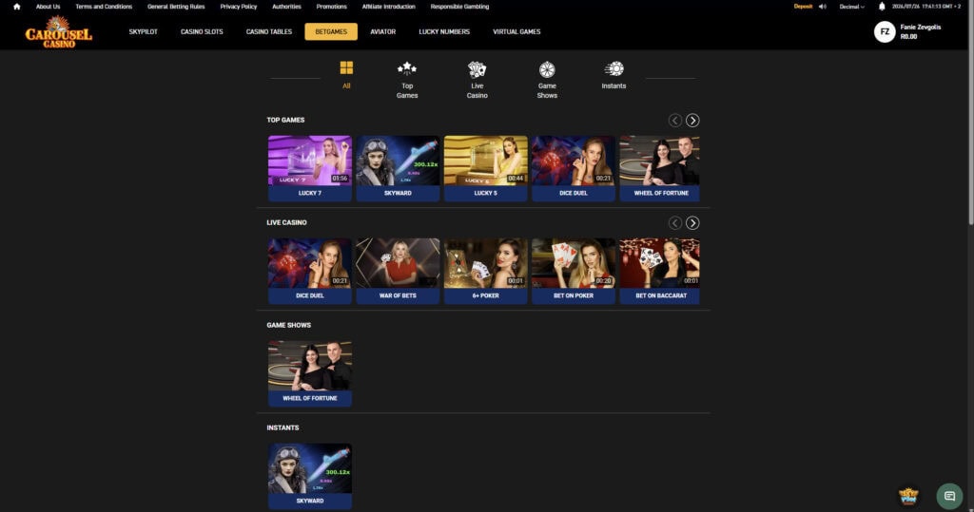Select the All games grid icon
974x512 pixels.
click(x=346, y=67)
